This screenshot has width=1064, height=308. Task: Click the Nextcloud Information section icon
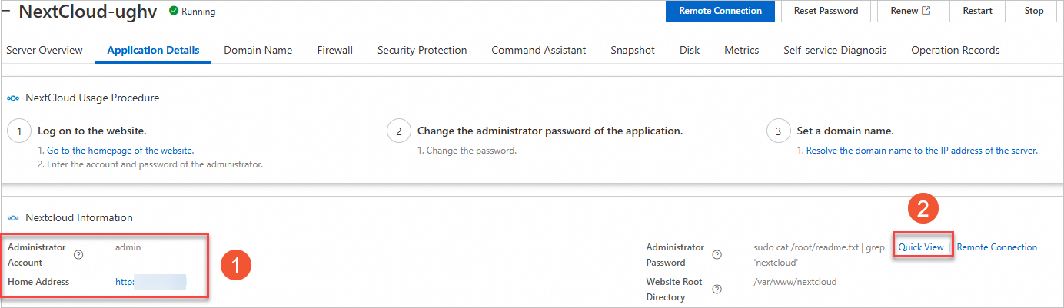13,218
